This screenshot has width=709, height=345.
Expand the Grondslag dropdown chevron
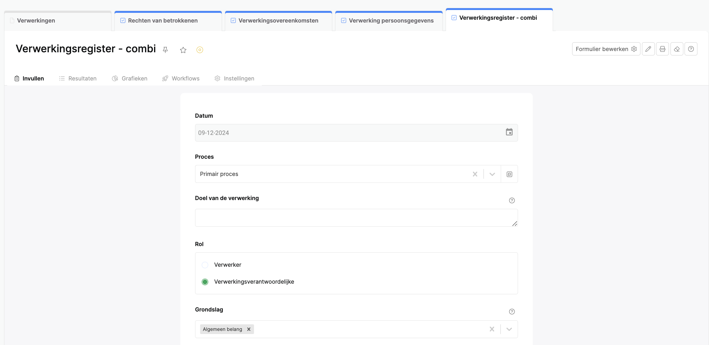(x=509, y=329)
